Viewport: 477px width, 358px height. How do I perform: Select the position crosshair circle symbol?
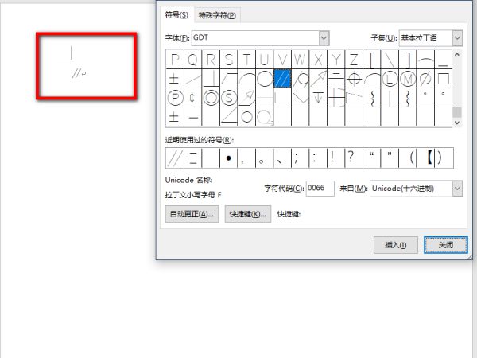click(x=354, y=79)
